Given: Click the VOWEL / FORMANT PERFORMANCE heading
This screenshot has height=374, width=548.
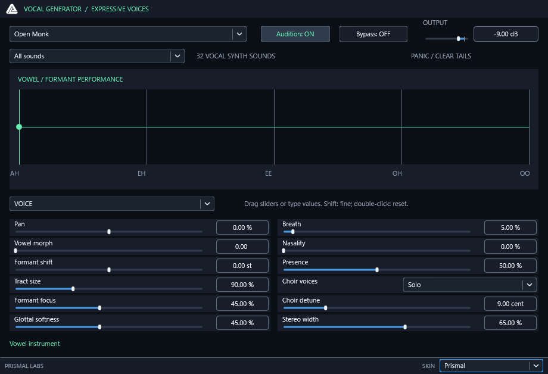Looking at the screenshot, I should coord(70,79).
